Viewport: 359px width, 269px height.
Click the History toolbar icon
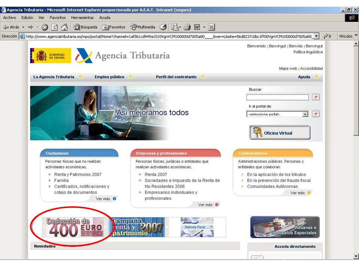(x=163, y=27)
